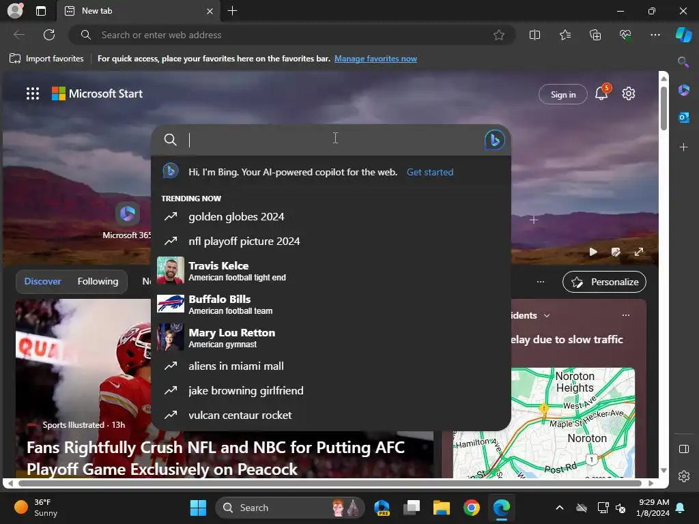The width and height of the screenshot is (699, 524).
Task: Open the Windows Start menu
Action: click(x=198, y=508)
